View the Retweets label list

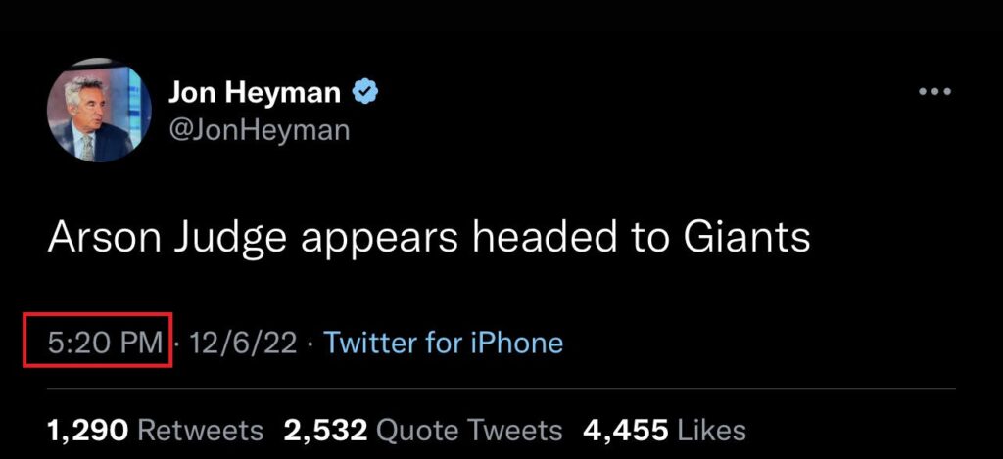(x=200, y=431)
